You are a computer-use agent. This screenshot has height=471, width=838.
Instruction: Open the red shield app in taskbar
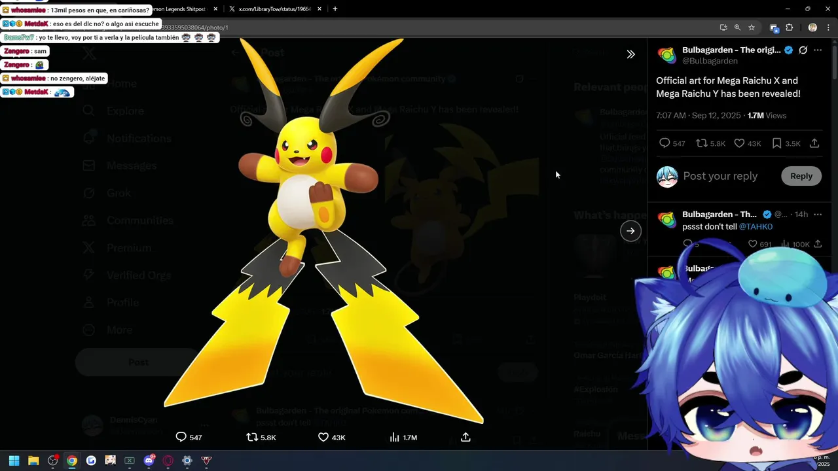pyautogui.click(x=206, y=461)
